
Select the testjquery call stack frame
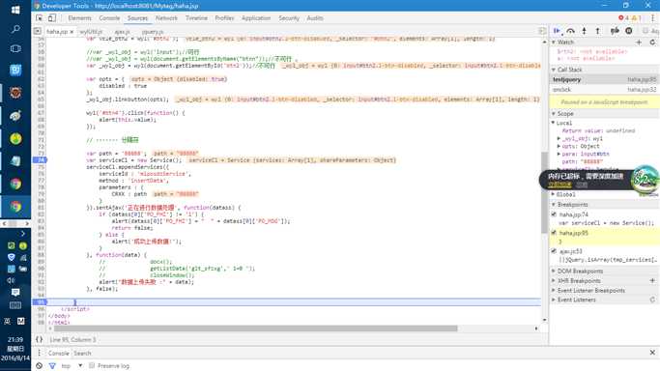click(x=605, y=79)
